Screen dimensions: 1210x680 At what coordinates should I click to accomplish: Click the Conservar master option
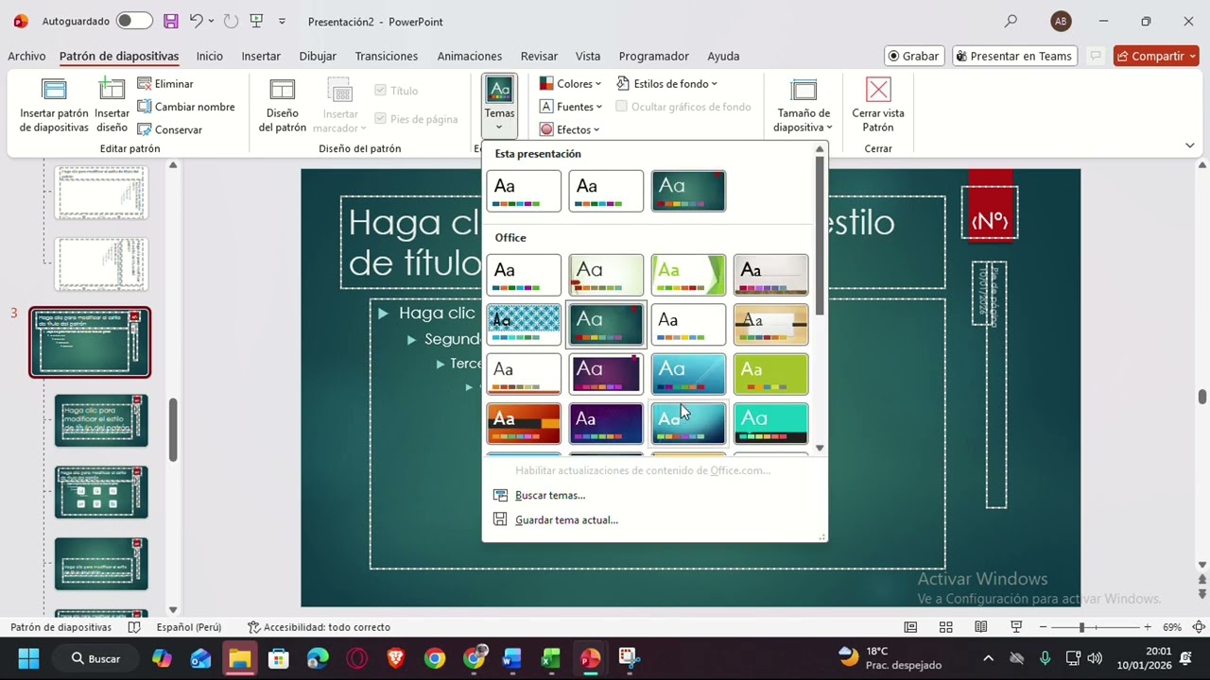pos(169,129)
